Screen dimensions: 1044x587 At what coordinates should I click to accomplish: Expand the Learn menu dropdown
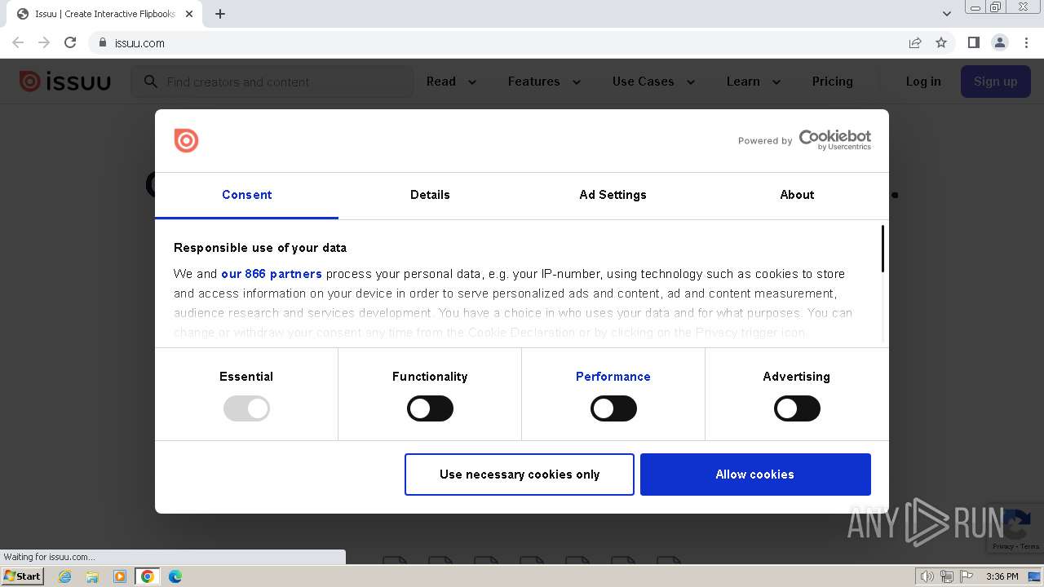[x=754, y=82]
